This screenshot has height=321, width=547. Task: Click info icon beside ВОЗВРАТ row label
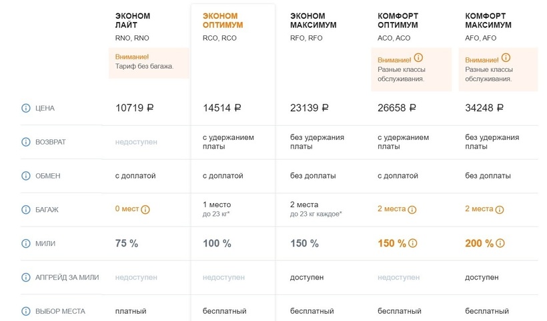pos(26,142)
